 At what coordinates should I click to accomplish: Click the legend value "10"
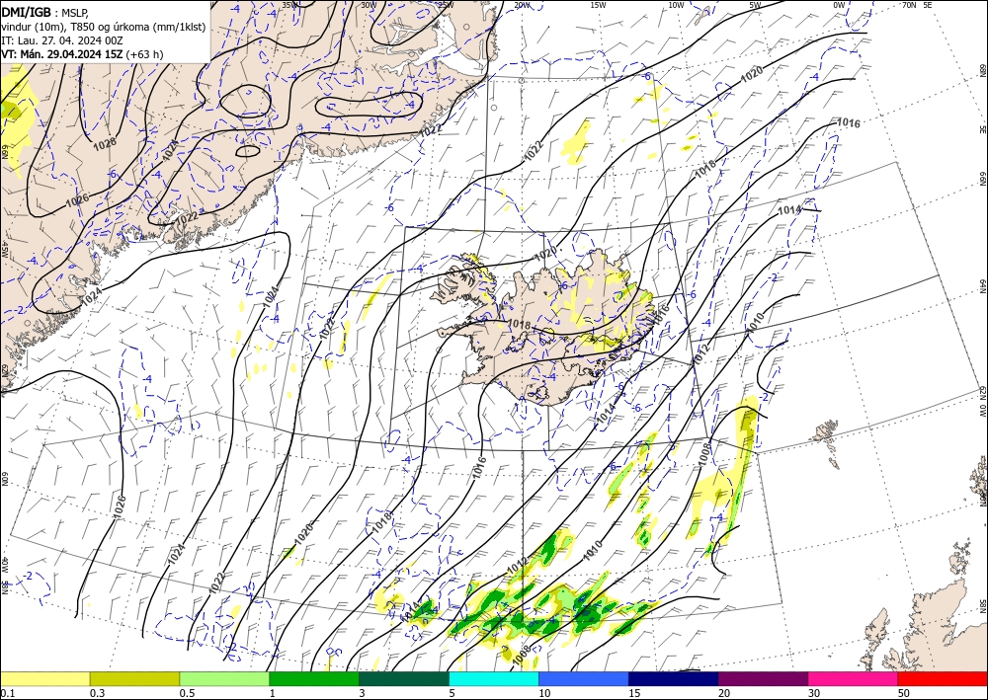pyautogui.click(x=544, y=693)
